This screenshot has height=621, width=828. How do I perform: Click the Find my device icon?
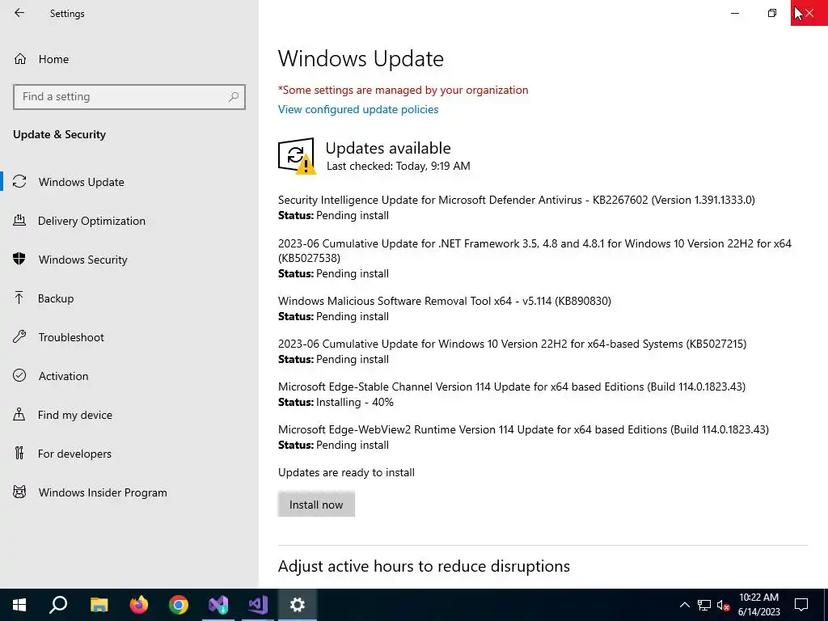tap(19, 414)
